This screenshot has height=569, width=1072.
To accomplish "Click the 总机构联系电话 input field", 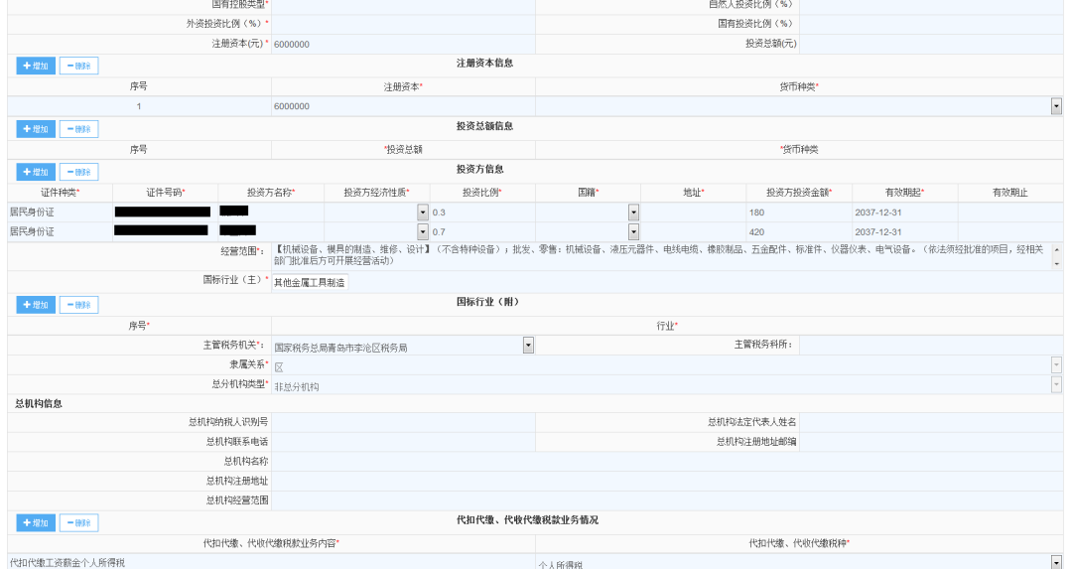I will pos(403,442).
